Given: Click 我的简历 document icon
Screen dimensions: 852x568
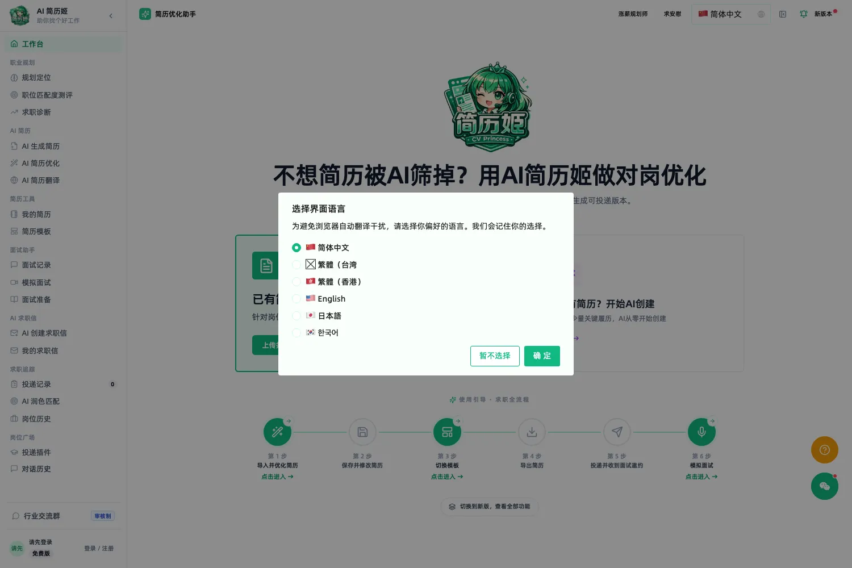Looking at the screenshot, I should click(14, 214).
